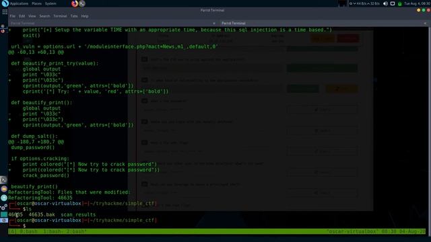Launch terminal from the top panel launcher icon
Viewport: 431px width, 242px height.
(82, 3)
